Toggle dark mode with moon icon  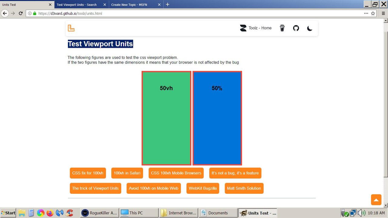(310, 28)
